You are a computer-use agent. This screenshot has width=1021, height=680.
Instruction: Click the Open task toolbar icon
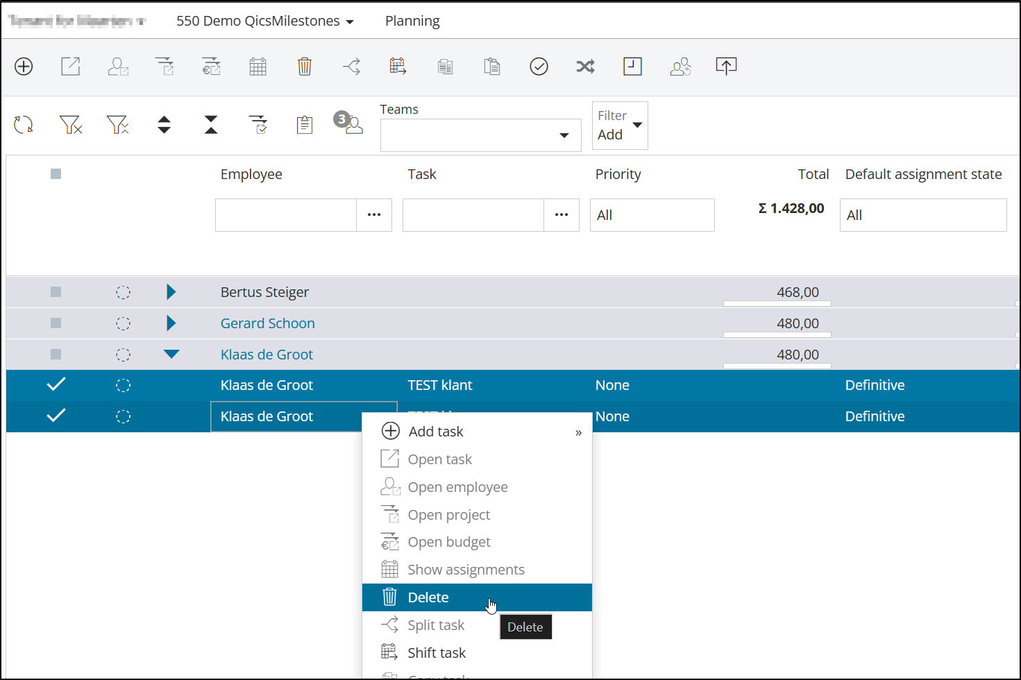(x=70, y=67)
